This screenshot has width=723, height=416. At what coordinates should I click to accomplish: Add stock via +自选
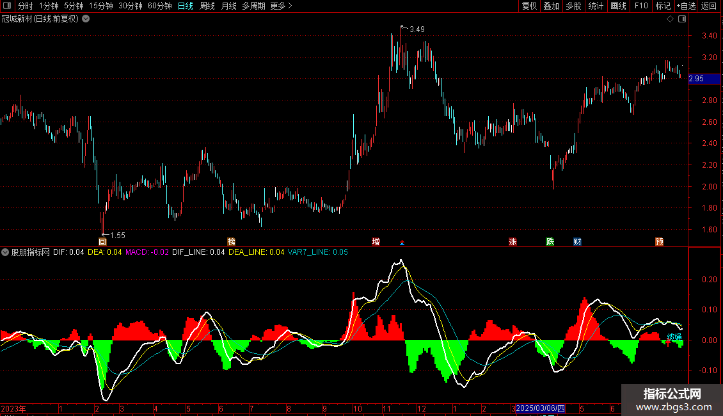(x=686, y=6)
